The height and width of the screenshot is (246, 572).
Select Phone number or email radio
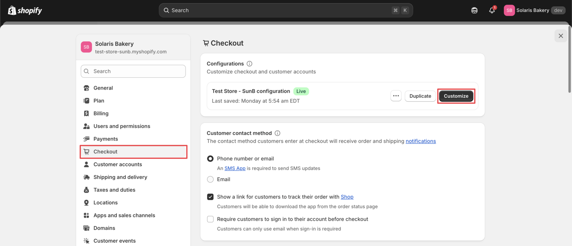coord(210,159)
